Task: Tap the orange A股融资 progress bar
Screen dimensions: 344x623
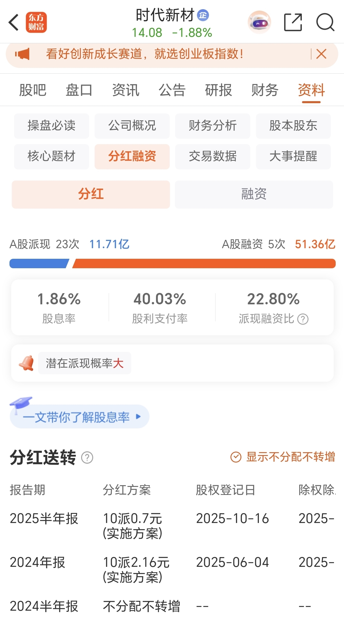Action: point(204,264)
